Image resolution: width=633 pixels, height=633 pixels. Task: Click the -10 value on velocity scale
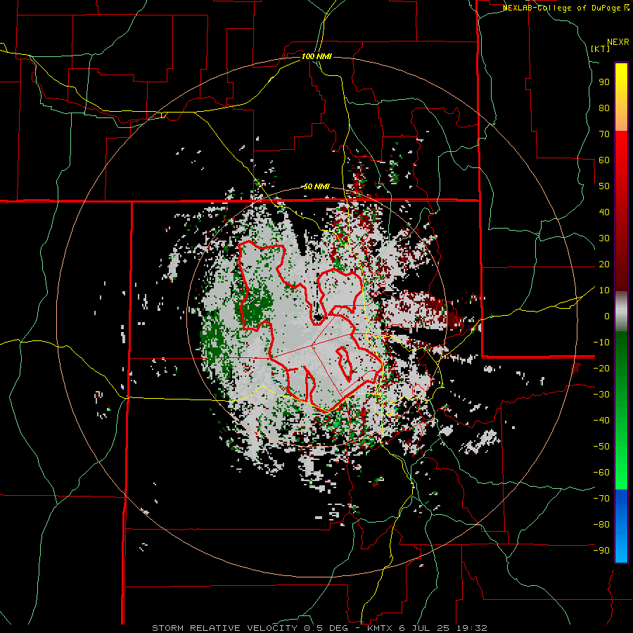point(601,343)
